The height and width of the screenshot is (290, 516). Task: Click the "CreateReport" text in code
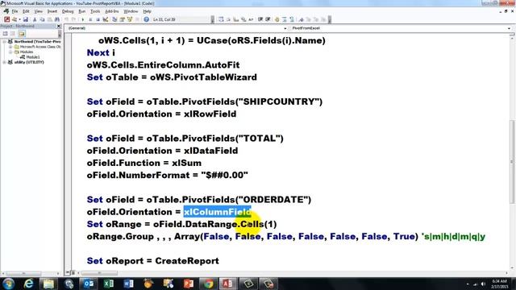(x=187, y=261)
